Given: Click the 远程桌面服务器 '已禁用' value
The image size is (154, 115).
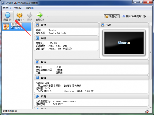Looking at the screenshot, I should click(59, 70).
